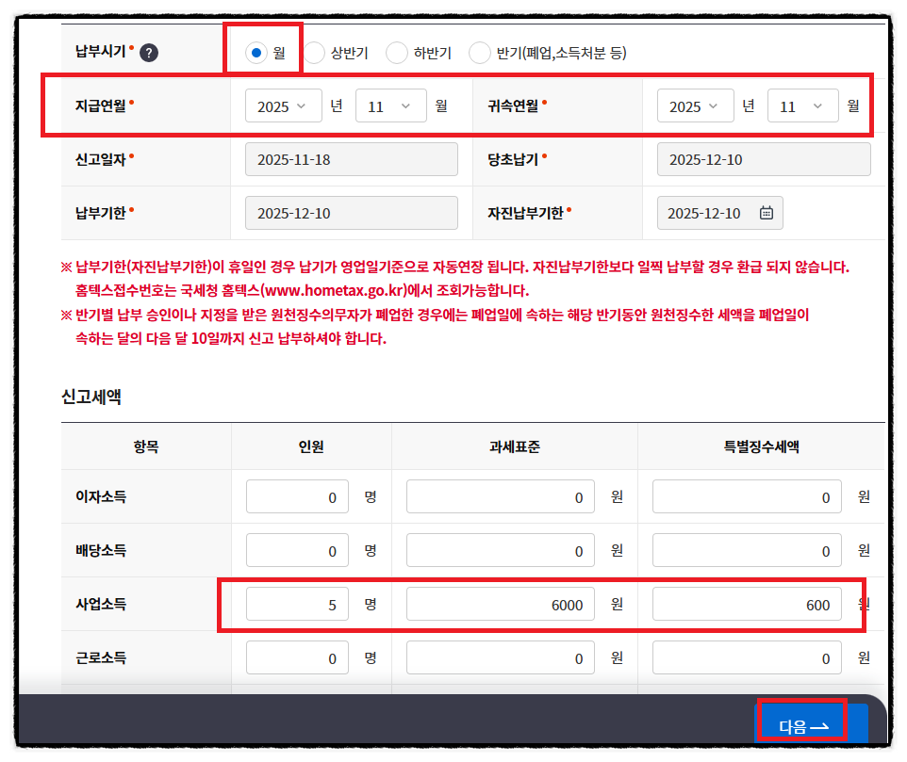Click the 이자소득 과세표준 input field

coord(501,496)
